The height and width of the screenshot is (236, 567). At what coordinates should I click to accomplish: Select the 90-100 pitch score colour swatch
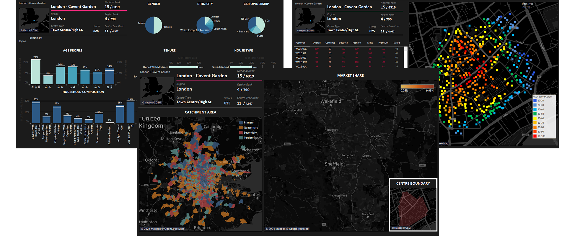535,136
